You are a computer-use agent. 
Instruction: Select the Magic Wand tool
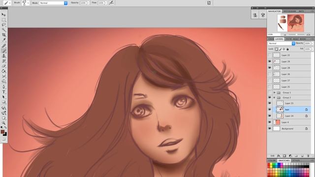3,30
